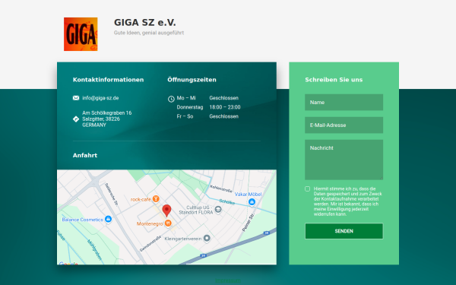Screen dimensions: 456x285
Task: Click the SENDEN button
Action: click(344, 231)
